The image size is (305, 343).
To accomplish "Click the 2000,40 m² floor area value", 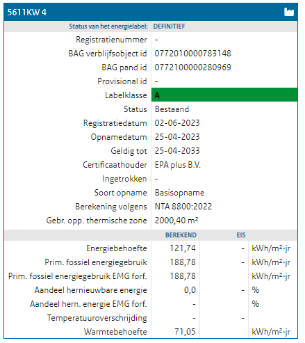I will (x=176, y=221).
